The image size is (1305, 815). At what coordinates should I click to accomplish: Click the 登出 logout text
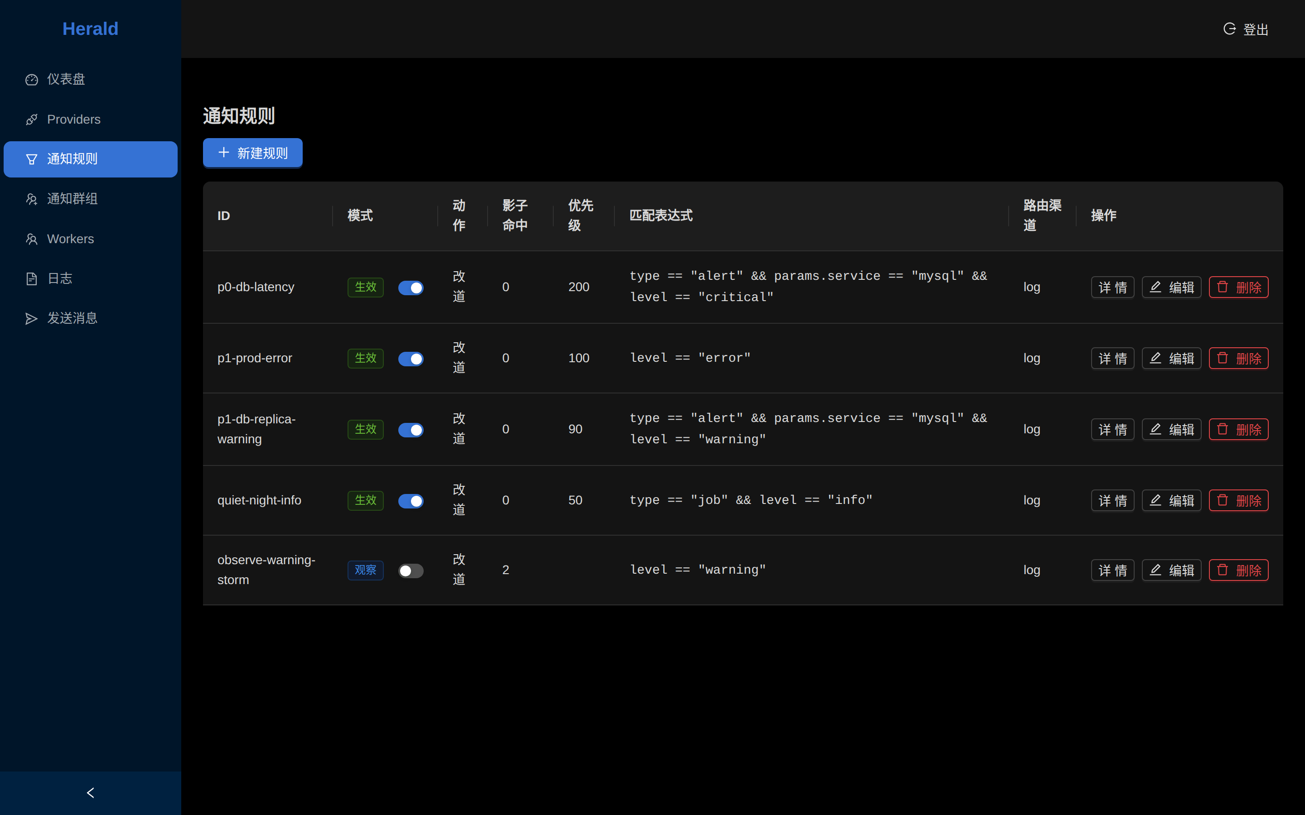(x=1256, y=29)
